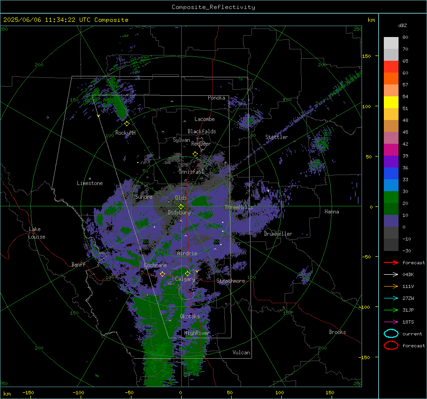Viewport: 427px width, 399px height.
Task: Click the Didsbury town label
Action: point(179,213)
